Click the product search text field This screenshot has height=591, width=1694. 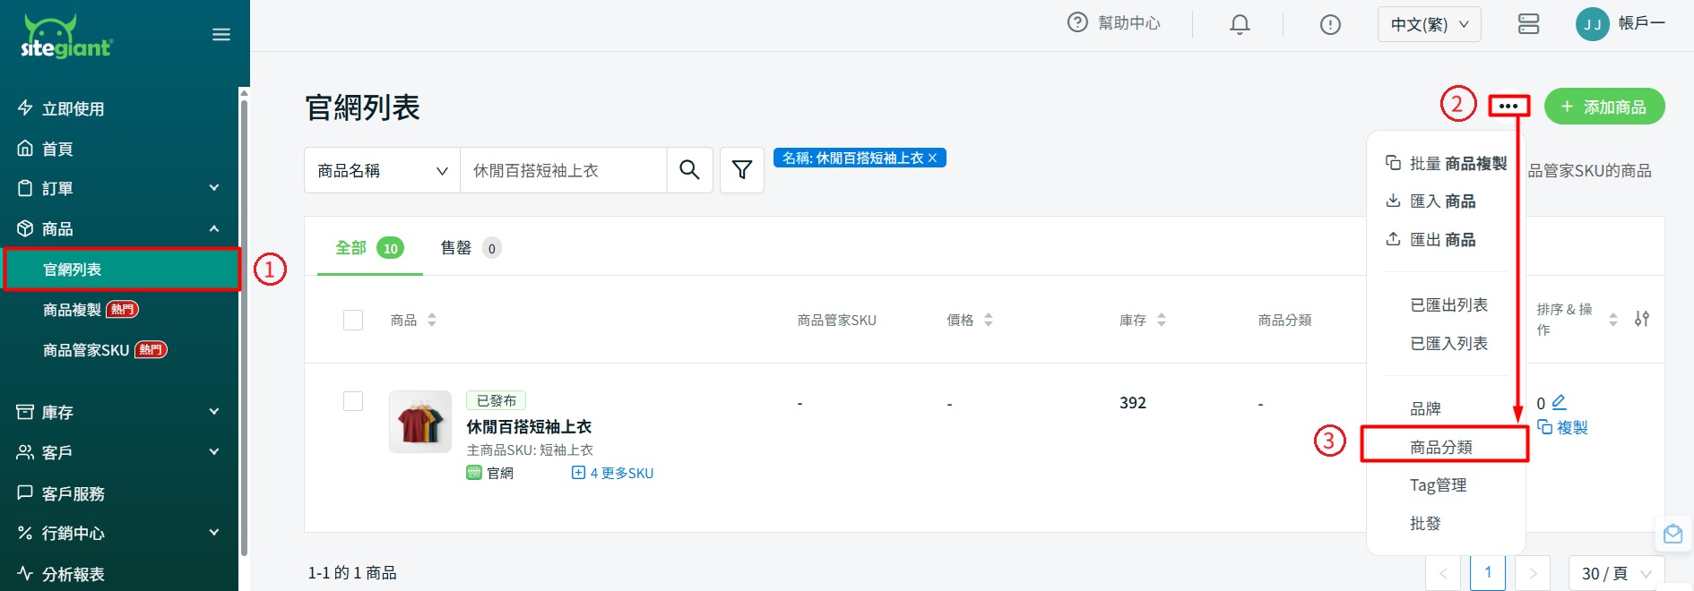pyautogui.click(x=563, y=170)
